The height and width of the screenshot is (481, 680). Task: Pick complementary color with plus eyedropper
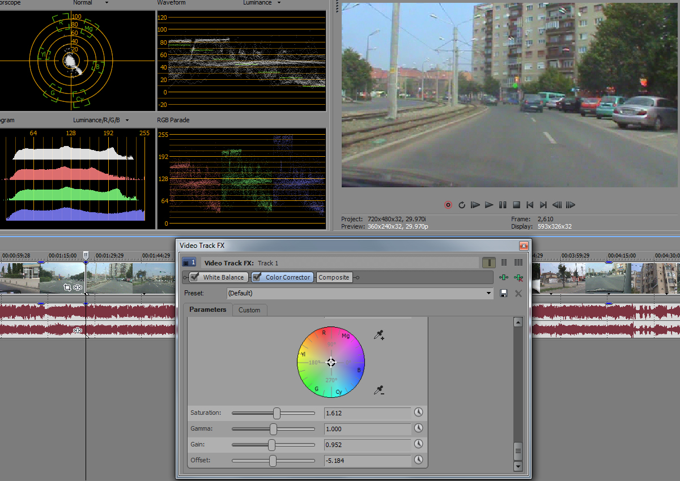[x=379, y=336]
